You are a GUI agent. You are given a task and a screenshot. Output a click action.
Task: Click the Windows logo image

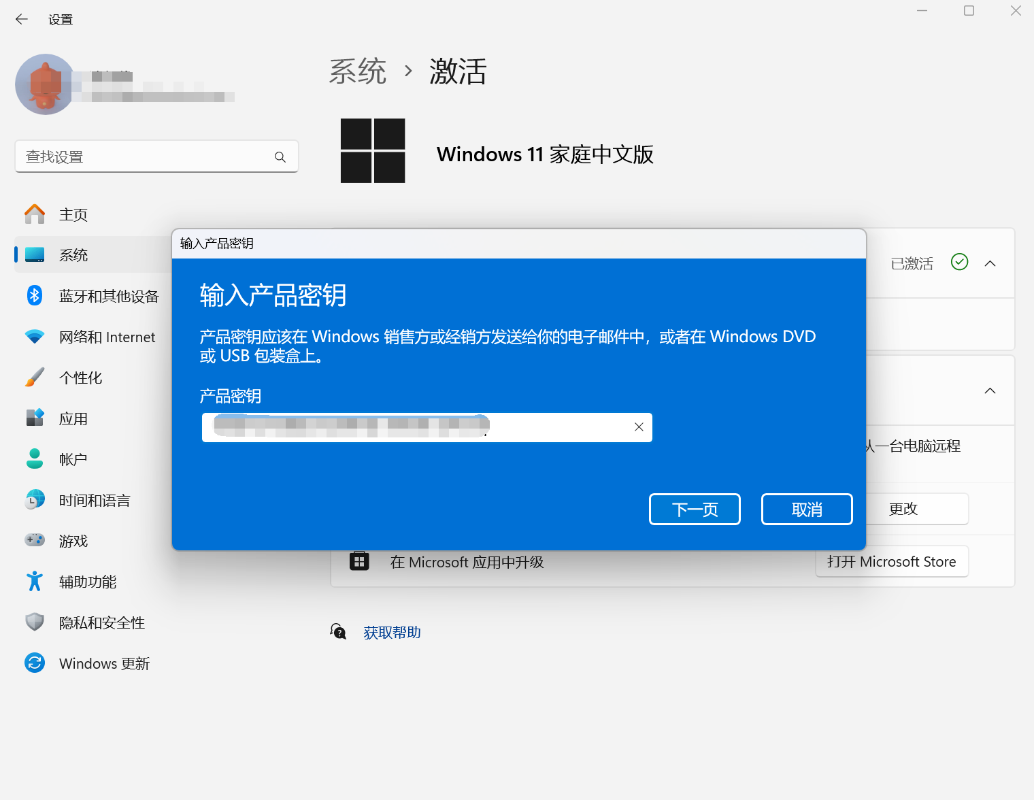click(x=373, y=151)
